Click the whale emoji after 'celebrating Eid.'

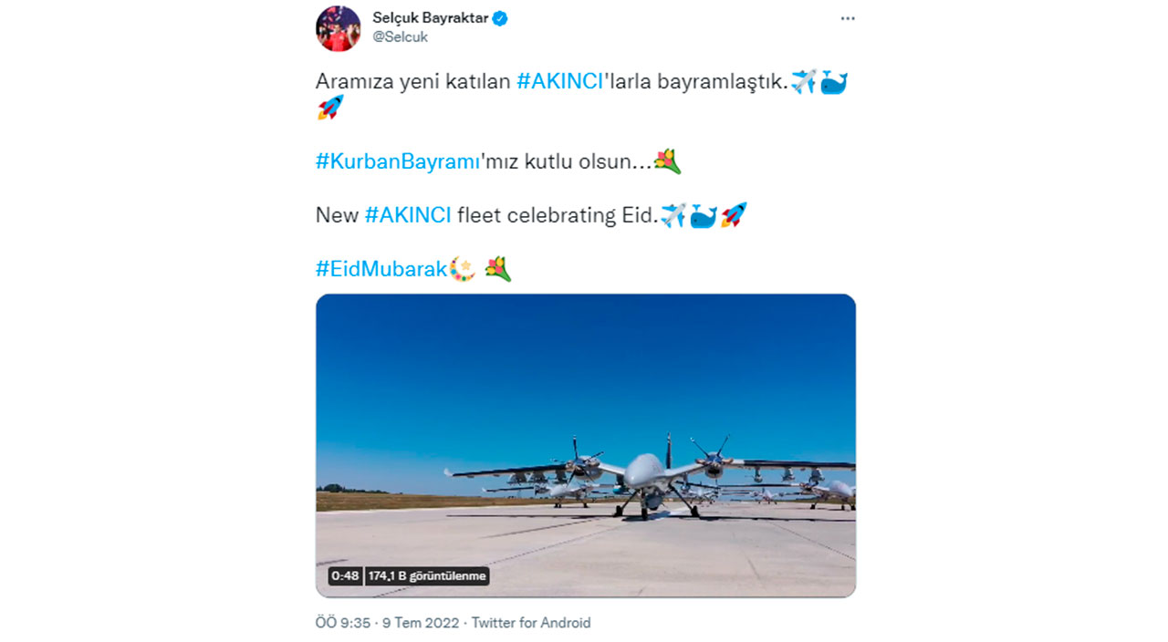click(x=703, y=216)
